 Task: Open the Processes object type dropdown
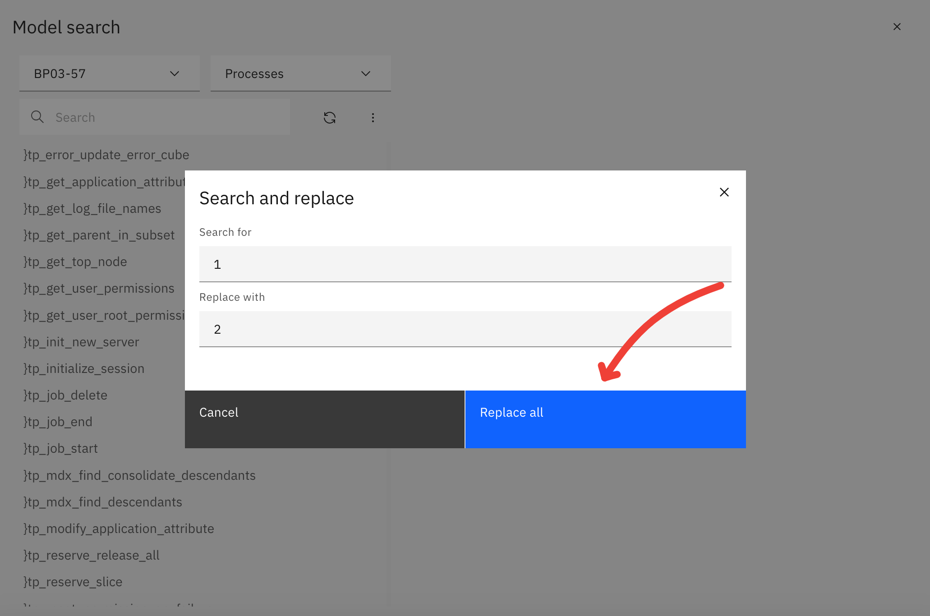click(x=301, y=74)
